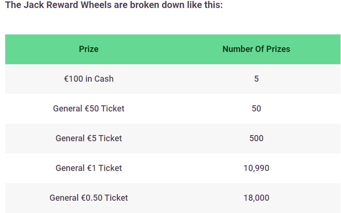
Task: Click the prize count value 10,990
Action: [x=256, y=168]
